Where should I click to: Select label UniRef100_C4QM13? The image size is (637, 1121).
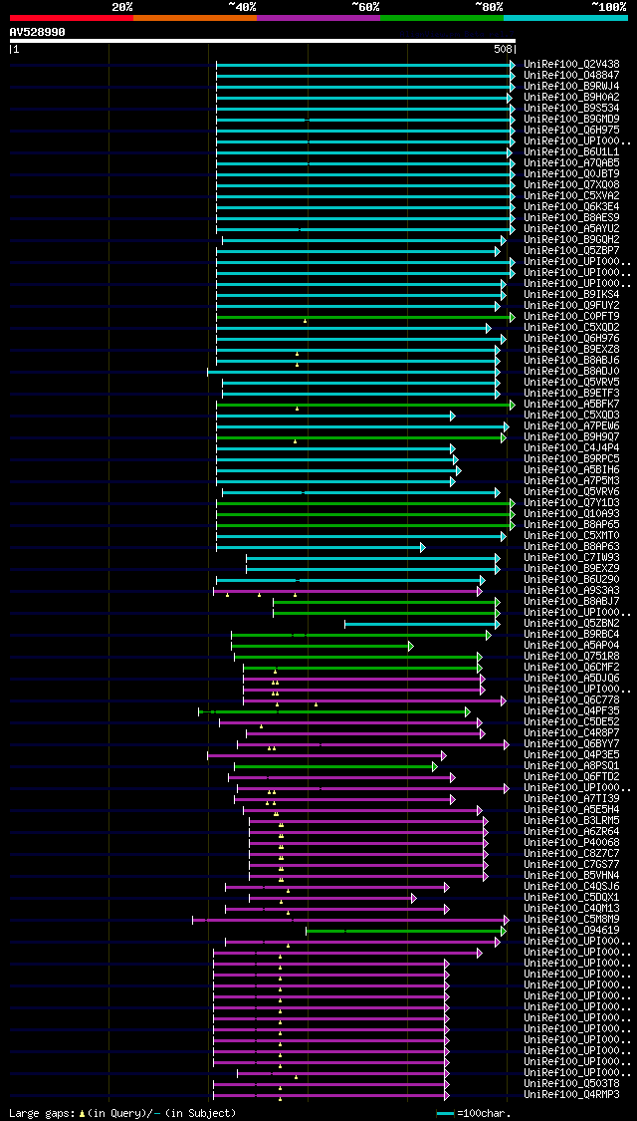click(571, 908)
